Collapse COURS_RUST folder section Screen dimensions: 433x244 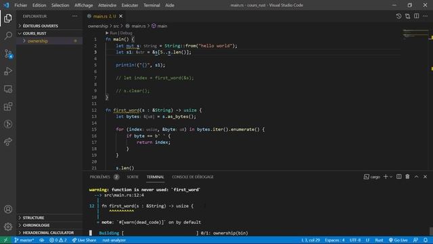click(x=49, y=33)
